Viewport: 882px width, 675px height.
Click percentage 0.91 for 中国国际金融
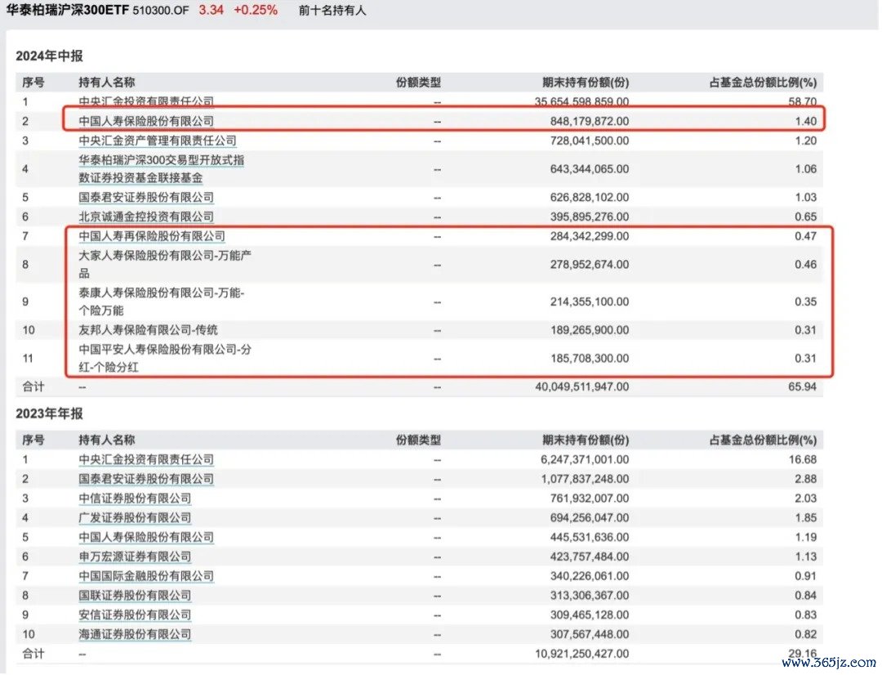pos(806,576)
